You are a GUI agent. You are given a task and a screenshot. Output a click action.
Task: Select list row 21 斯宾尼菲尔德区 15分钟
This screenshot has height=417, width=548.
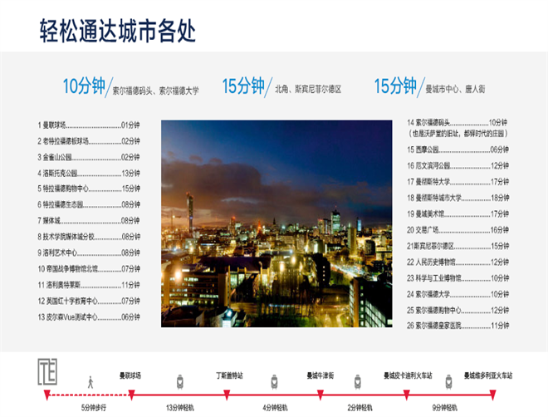tap(457, 246)
